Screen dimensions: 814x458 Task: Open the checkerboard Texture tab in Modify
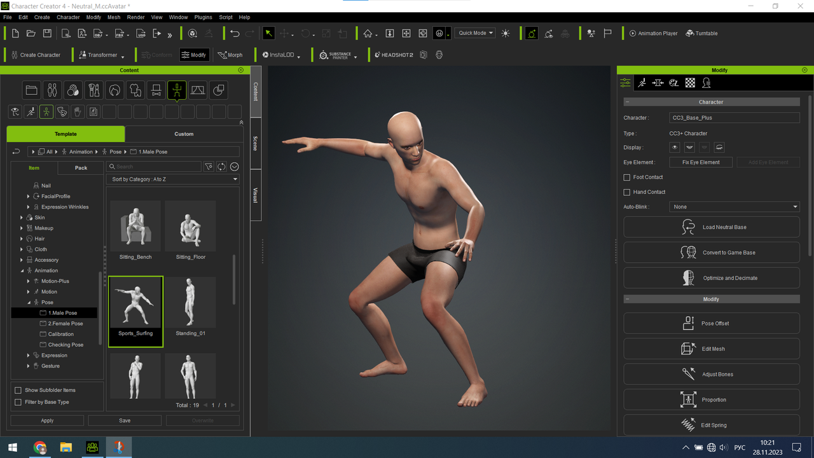(x=690, y=83)
